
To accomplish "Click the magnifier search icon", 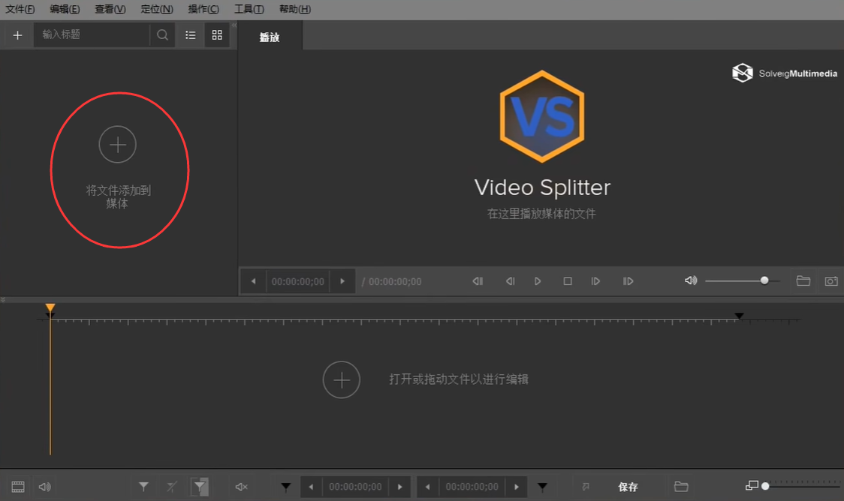I will [162, 35].
